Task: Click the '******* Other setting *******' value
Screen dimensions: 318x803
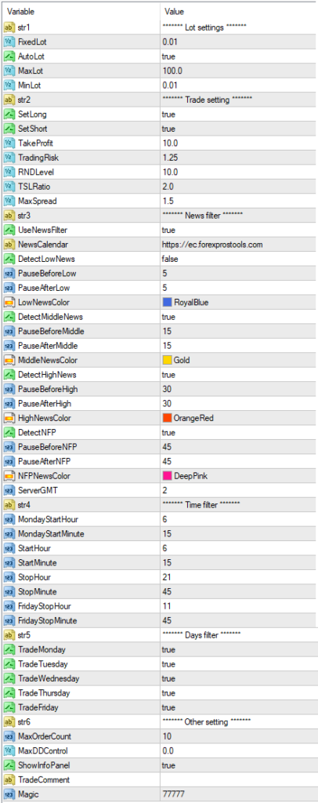Action: (207, 722)
